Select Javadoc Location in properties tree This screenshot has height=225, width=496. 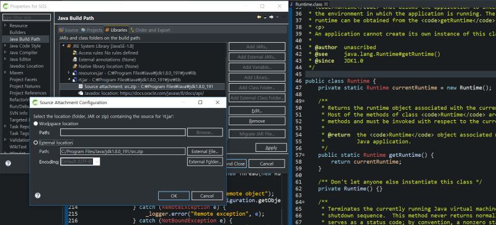coord(27,66)
